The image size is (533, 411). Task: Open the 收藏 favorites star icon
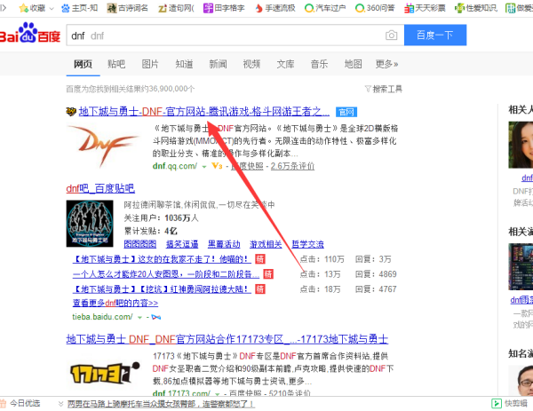click(23, 8)
